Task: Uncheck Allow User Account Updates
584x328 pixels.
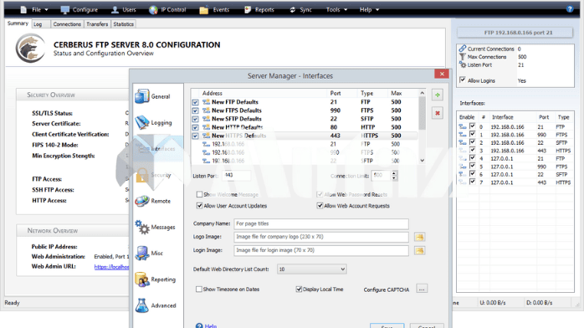Action: [199, 206]
